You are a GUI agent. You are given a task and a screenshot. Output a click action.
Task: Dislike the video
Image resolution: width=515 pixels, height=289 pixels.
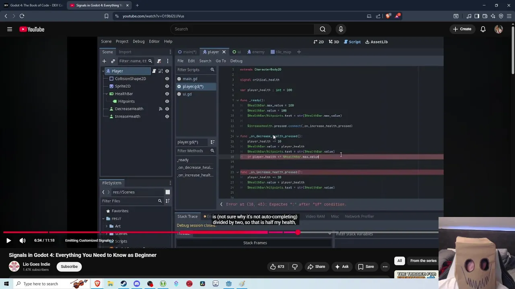coord(295,267)
